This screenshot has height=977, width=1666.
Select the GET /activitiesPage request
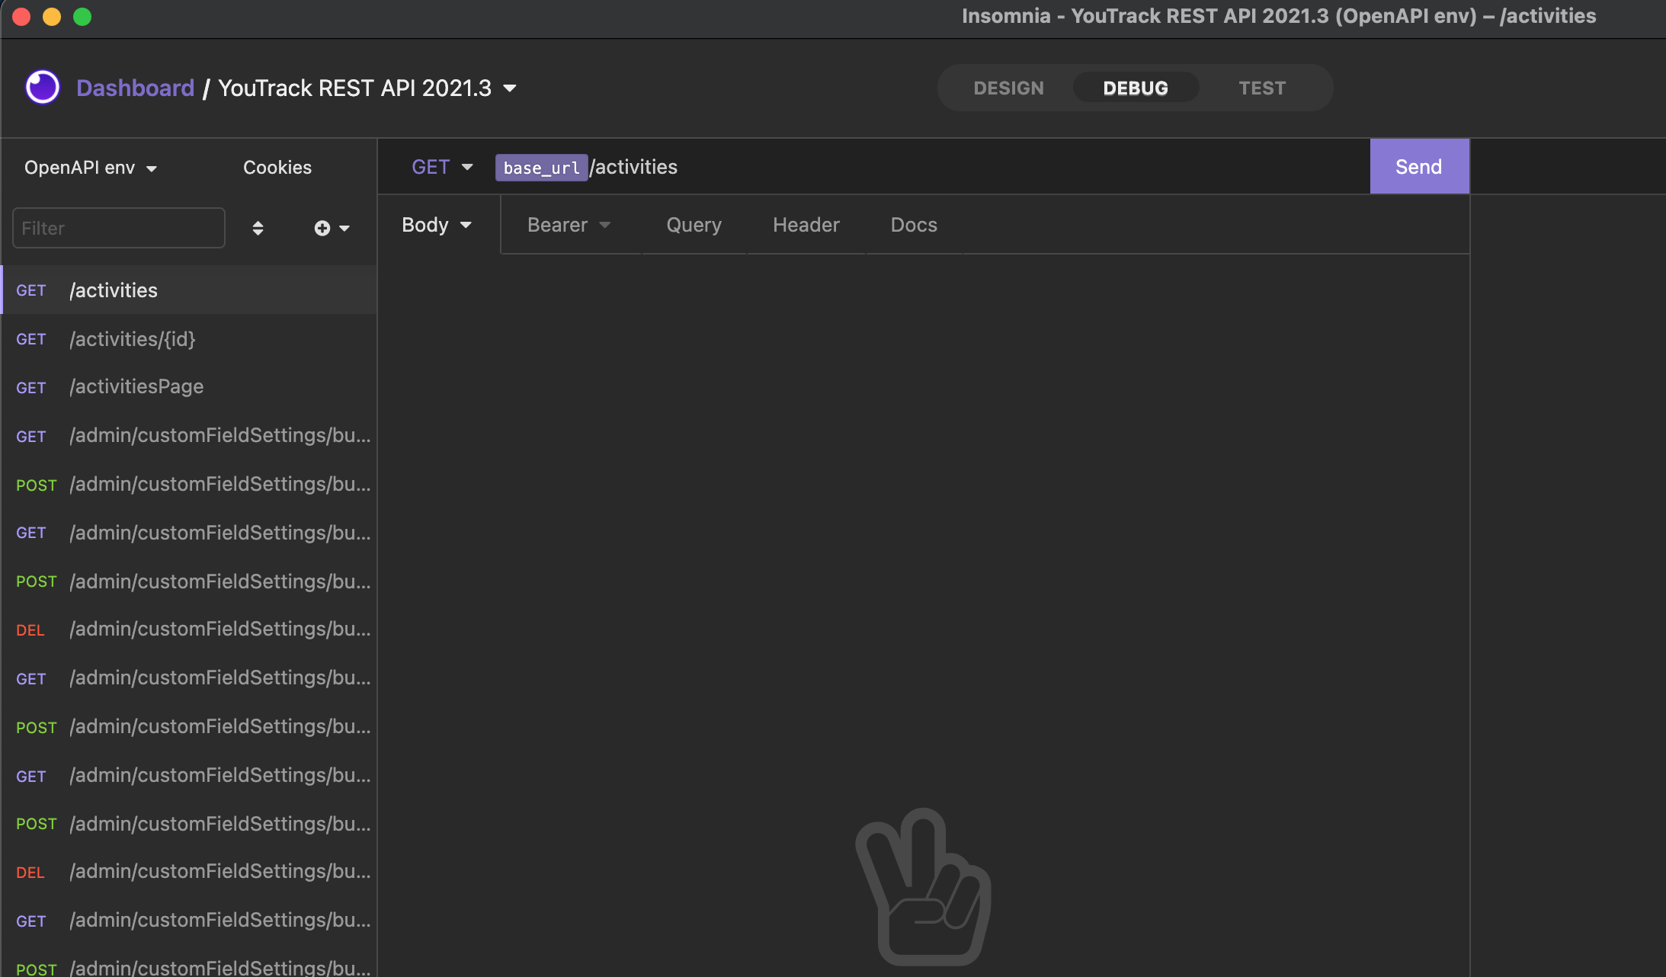189,387
